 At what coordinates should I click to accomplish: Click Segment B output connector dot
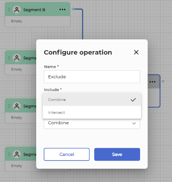click(x=73, y=9)
